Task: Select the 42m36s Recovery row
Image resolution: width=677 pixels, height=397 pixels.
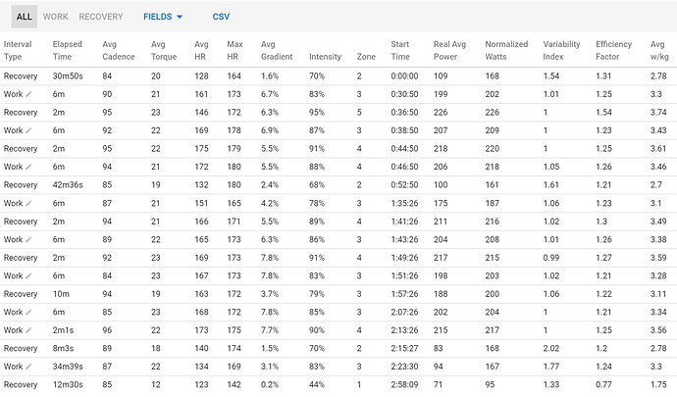Action: pyautogui.click(x=338, y=184)
